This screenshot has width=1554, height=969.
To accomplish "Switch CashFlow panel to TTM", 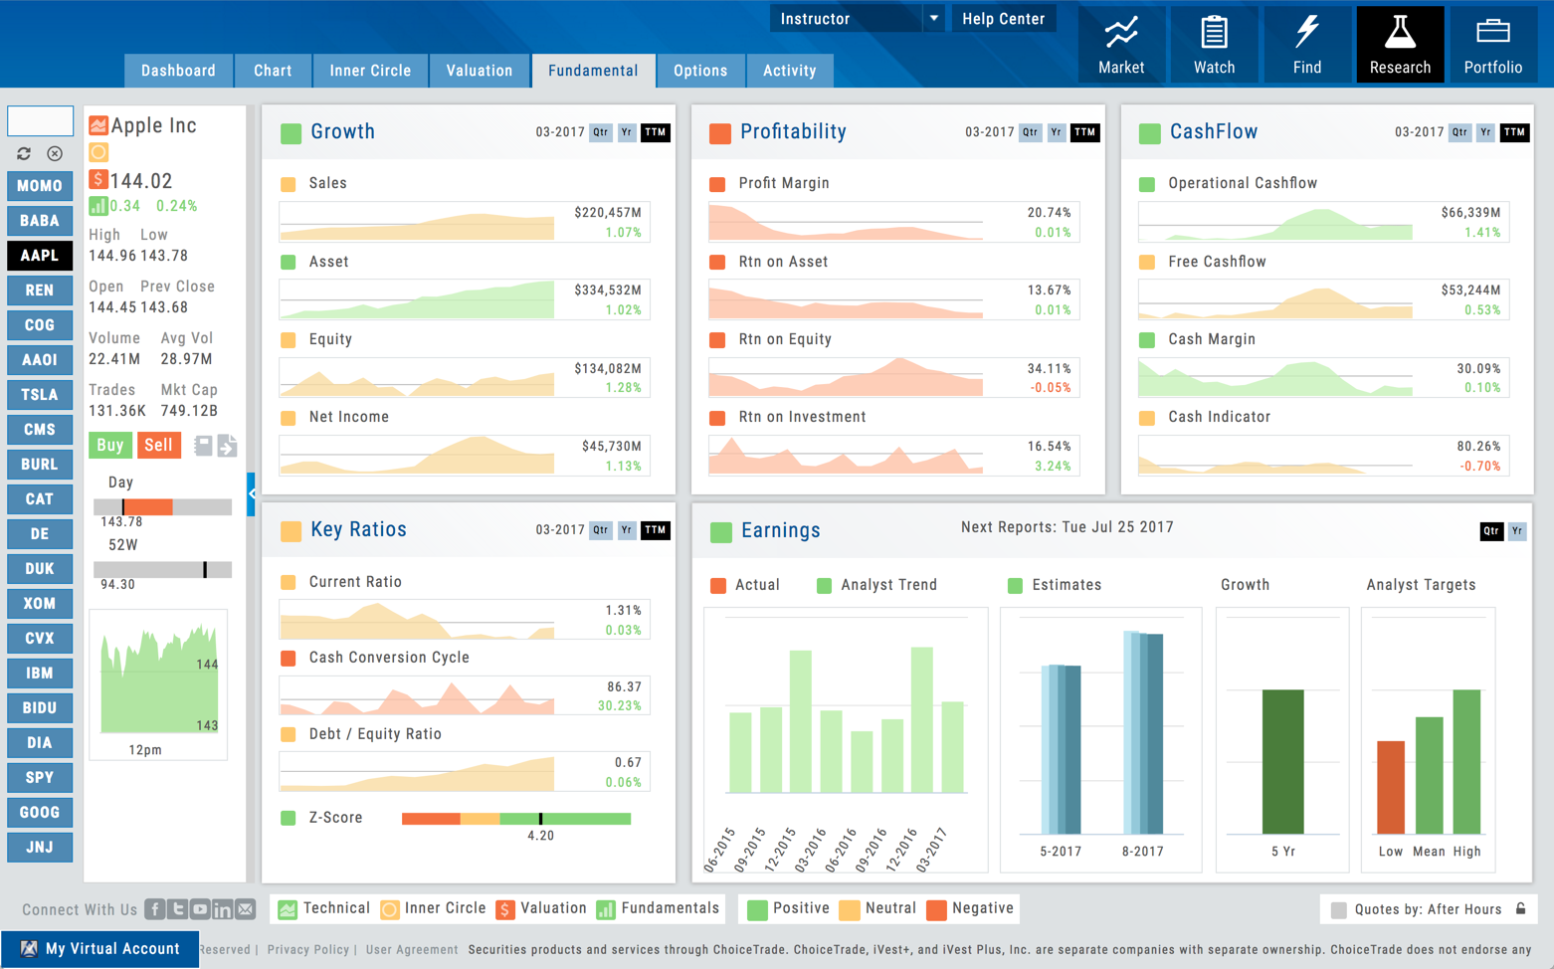I will coord(1514,132).
